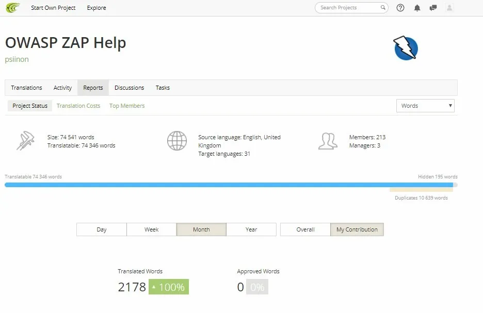This screenshot has width=483, height=313.
Task: Click the Translated Words heading
Action: point(140,271)
